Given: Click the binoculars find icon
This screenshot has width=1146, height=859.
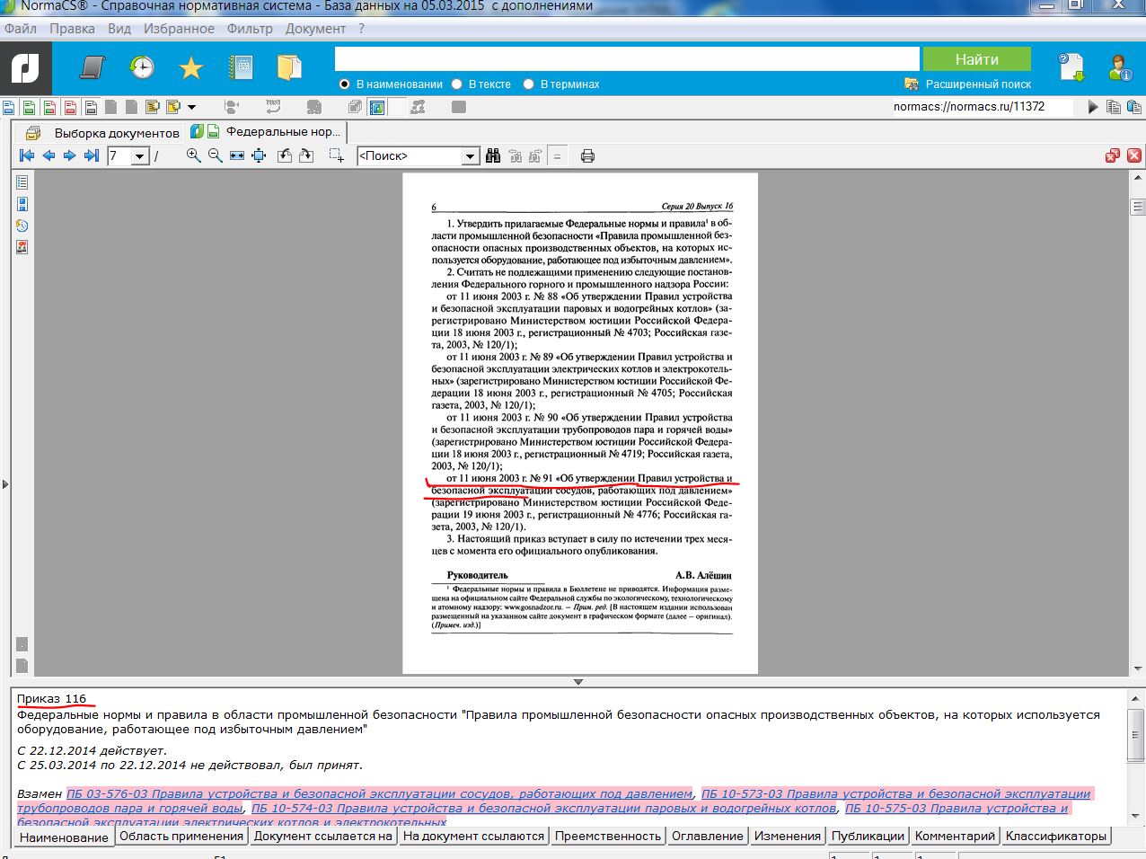Looking at the screenshot, I should [493, 156].
